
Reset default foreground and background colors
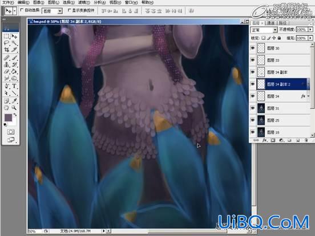click(x=5, y=125)
